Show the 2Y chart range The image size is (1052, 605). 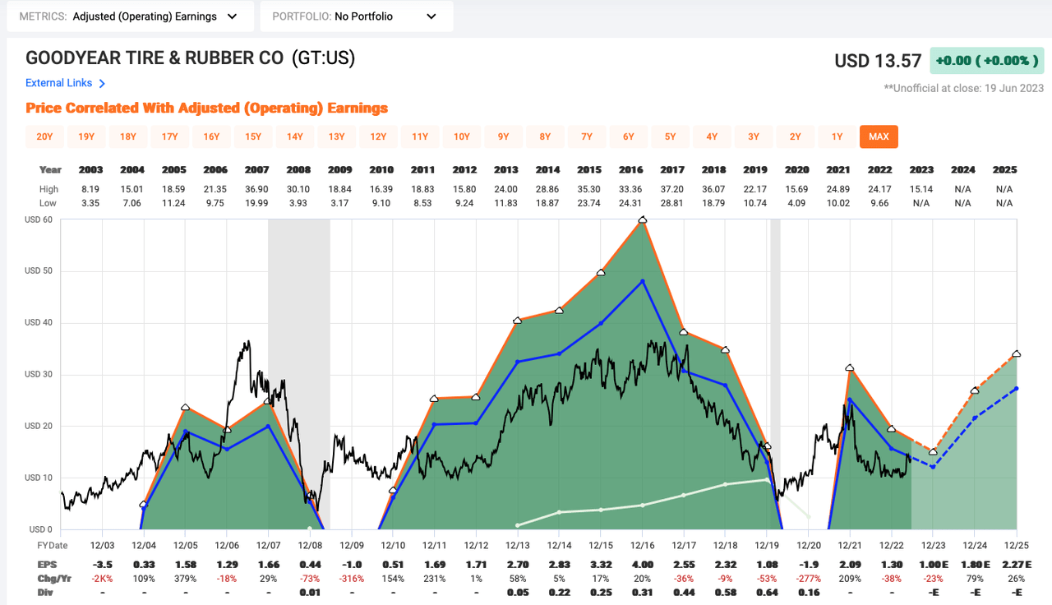796,136
